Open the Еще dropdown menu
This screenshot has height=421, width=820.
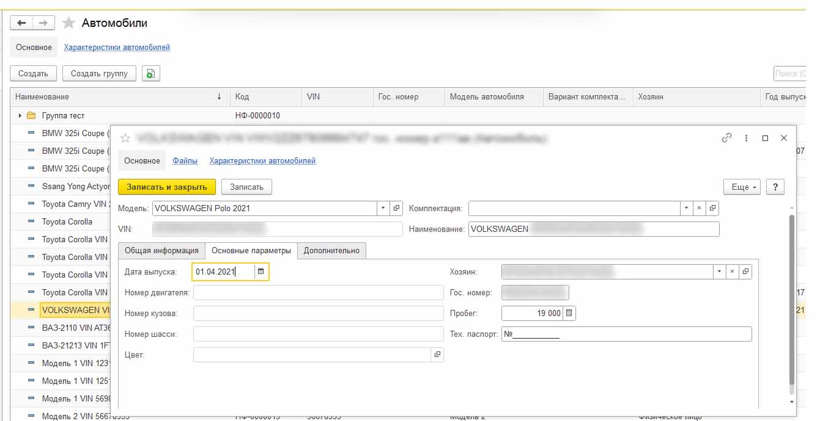[x=744, y=187]
